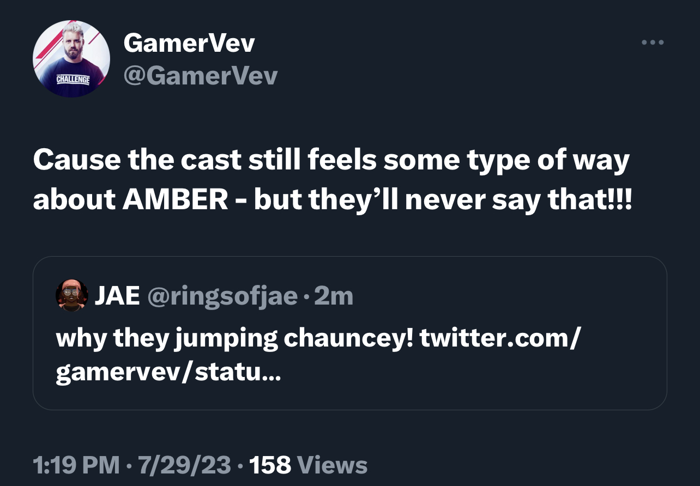Visit the @GamerVev handle
The height and width of the screenshot is (486, 700).
[201, 76]
